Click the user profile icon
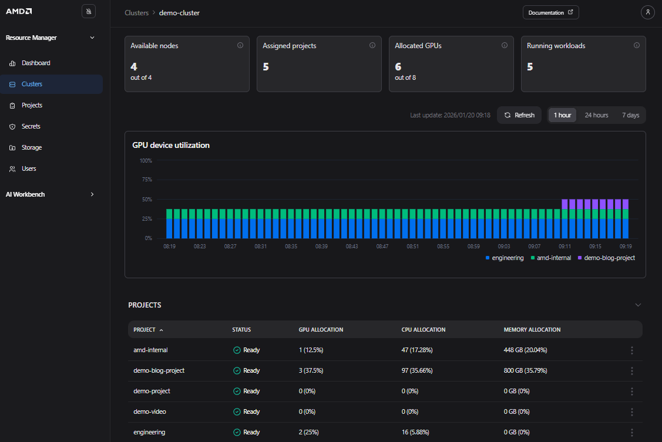 point(647,12)
